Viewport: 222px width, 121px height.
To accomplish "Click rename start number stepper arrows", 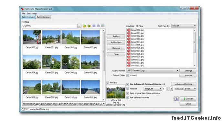I will [x=168, y=89].
